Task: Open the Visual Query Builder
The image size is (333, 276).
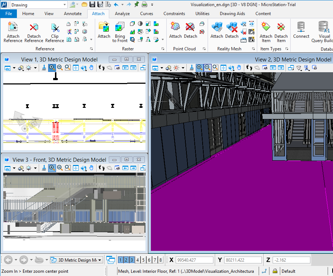Action: (x=323, y=32)
